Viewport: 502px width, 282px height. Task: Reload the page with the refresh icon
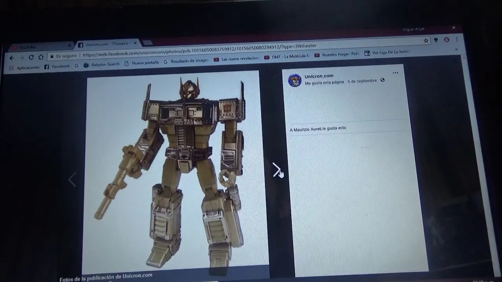pos(31,57)
